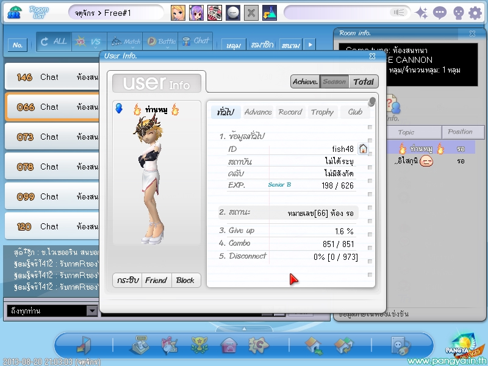Select room 120 Chat row

[x=52, y=226]
